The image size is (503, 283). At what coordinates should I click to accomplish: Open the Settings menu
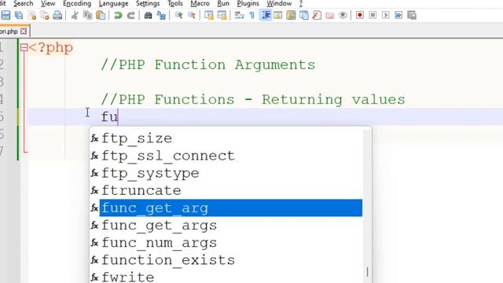tap(148, 3)
